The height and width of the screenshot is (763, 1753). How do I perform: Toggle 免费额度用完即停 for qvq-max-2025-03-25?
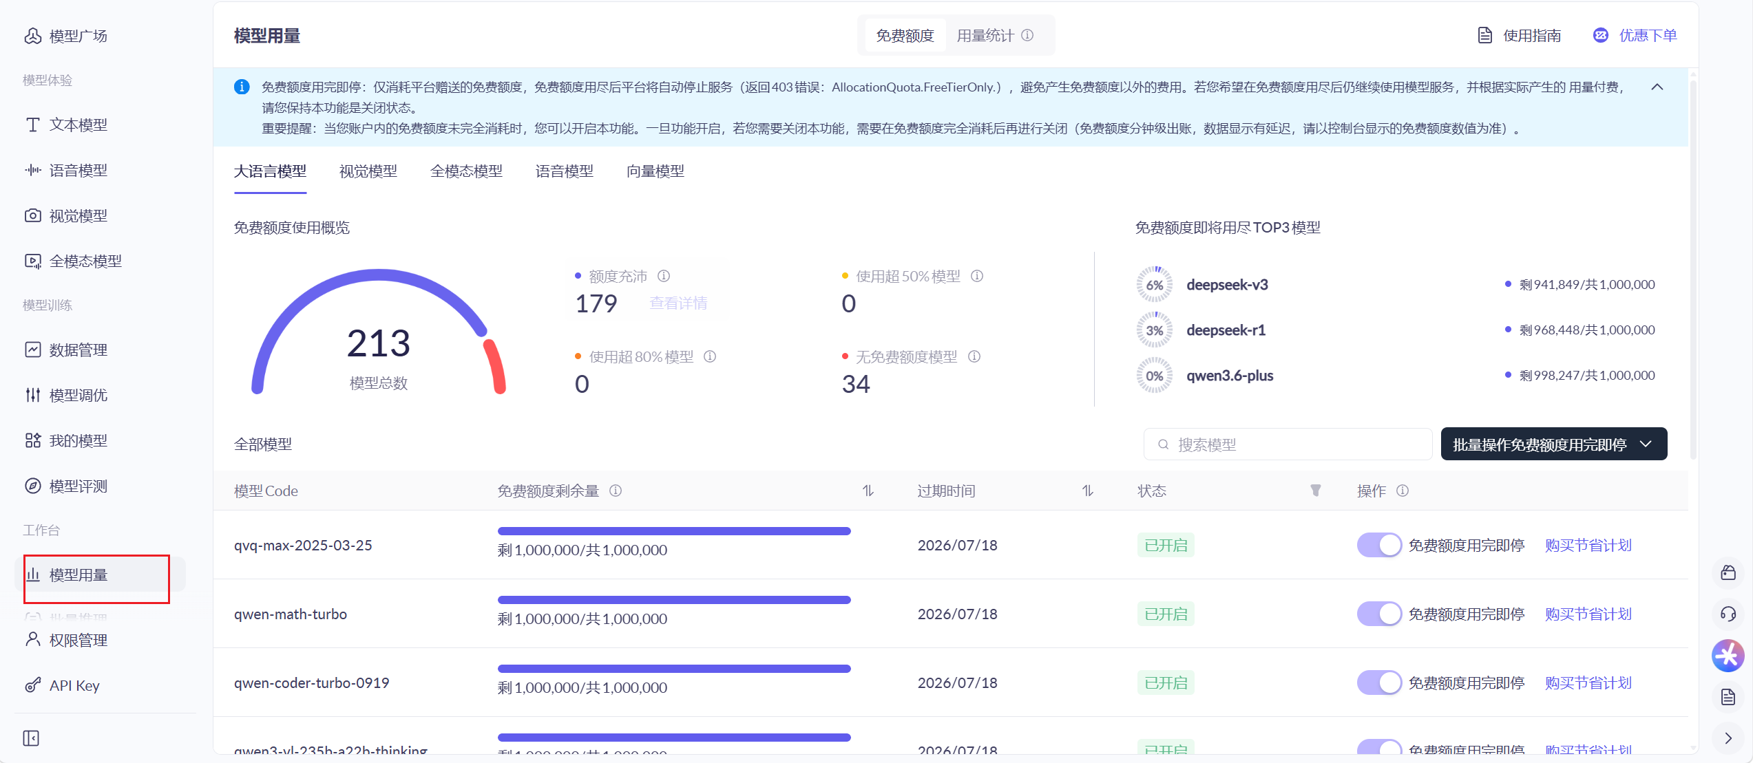coord(1379,545)
